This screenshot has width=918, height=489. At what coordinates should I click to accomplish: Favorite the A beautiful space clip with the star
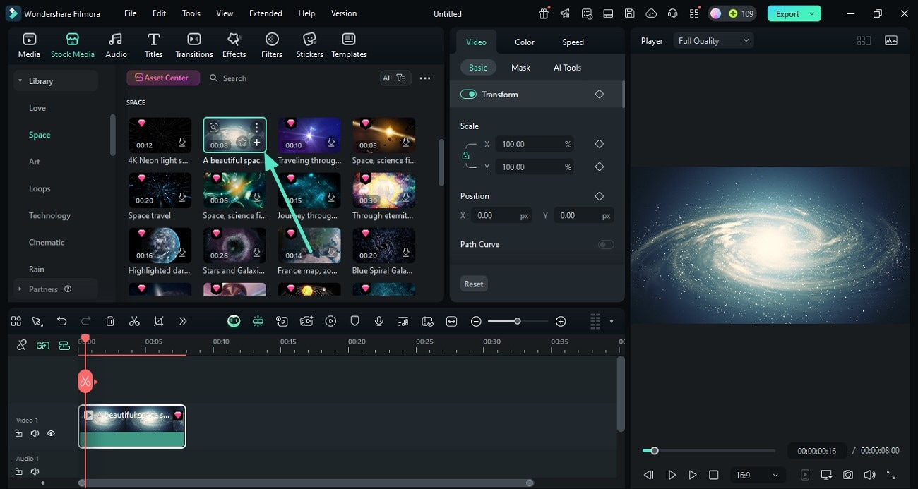pos(242,143)
